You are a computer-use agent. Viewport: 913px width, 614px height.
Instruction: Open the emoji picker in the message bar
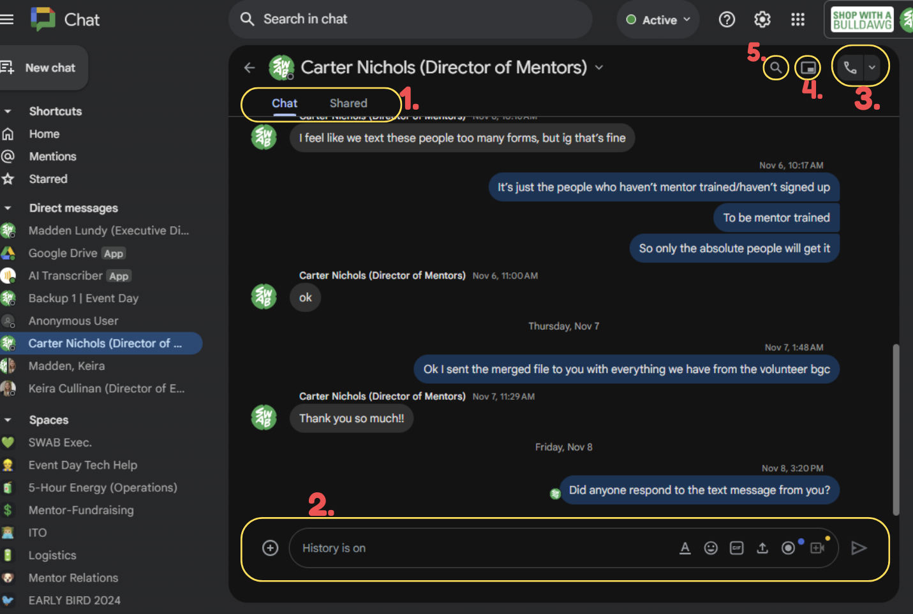(x=711, y=548)
